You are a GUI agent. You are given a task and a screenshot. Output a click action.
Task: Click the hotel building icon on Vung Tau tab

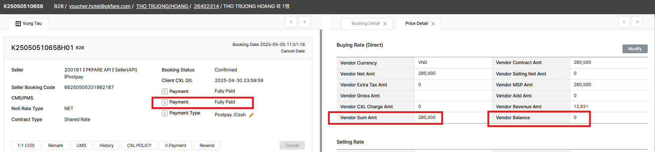[x=18, y=24]
